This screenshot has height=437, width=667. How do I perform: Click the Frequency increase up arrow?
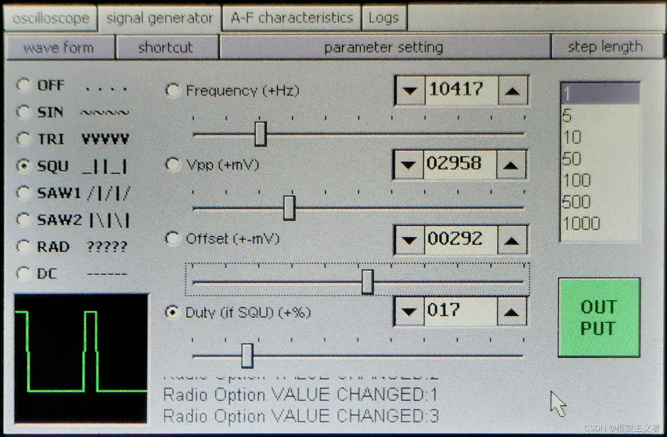click(x=513, y=91)
